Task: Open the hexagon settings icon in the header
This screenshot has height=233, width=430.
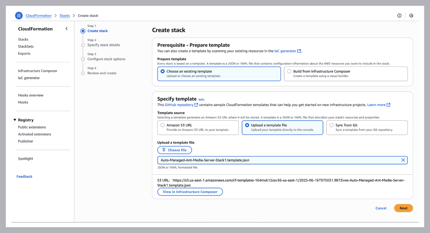Action: (411, 16)
